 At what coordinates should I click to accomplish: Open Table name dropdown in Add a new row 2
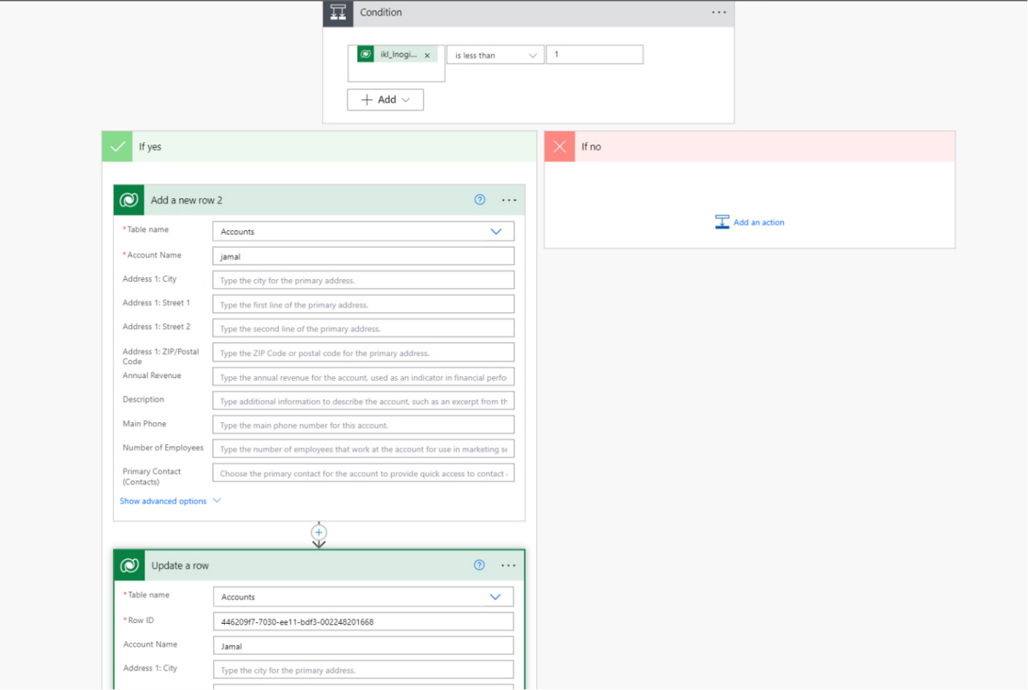(496, 231)
